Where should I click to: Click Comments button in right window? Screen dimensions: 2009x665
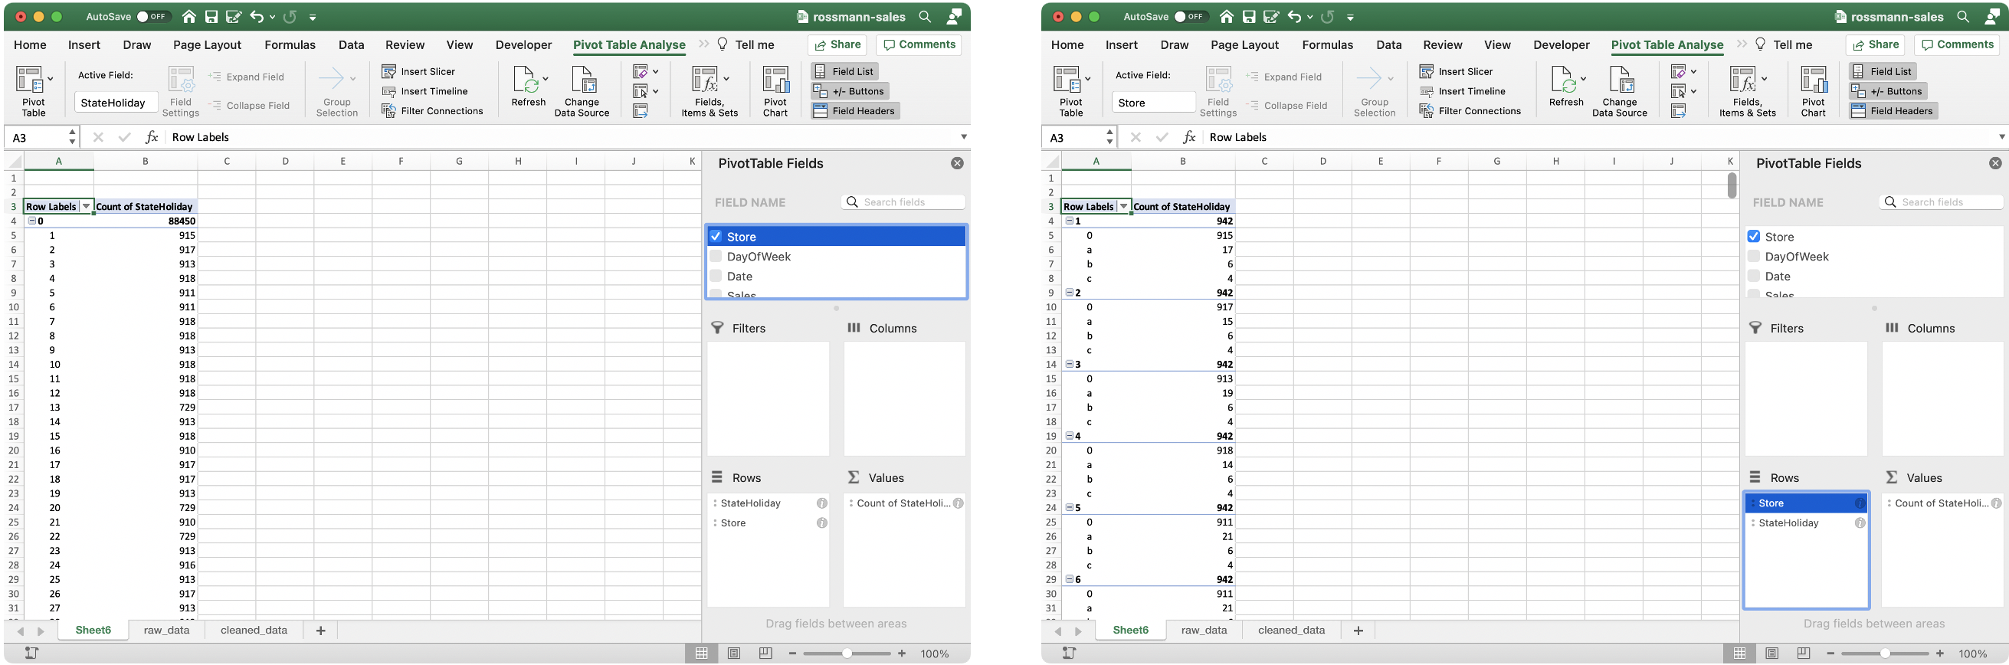(1957, 45)
